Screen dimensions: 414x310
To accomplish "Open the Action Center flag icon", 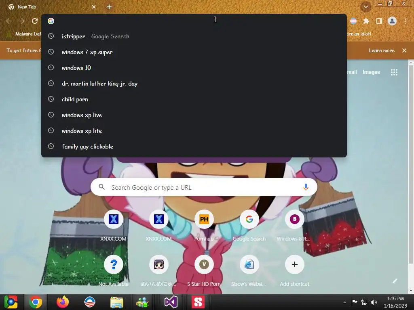I will coord(354,302).
